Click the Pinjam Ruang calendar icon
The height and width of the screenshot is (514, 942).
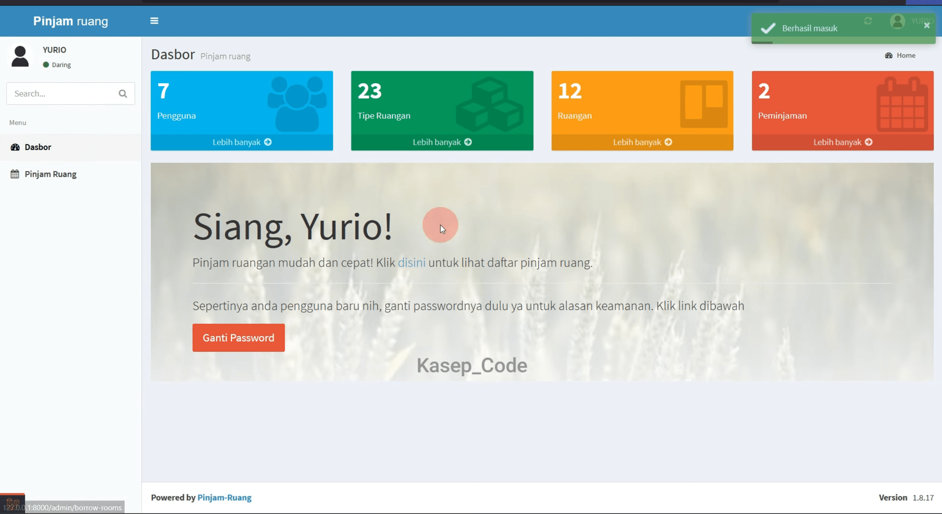(15, 174)
